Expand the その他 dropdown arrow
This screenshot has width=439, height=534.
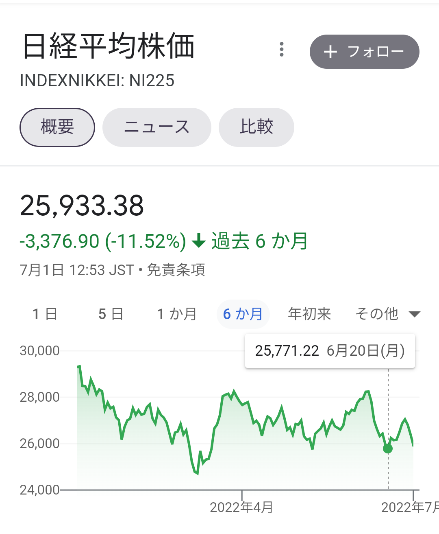[414, 314]
